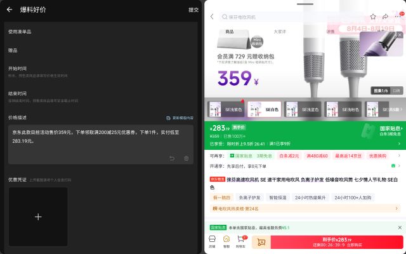Clear price description with trash icon
The height and width of the screenshot is (254, 406).
(186, 158)
